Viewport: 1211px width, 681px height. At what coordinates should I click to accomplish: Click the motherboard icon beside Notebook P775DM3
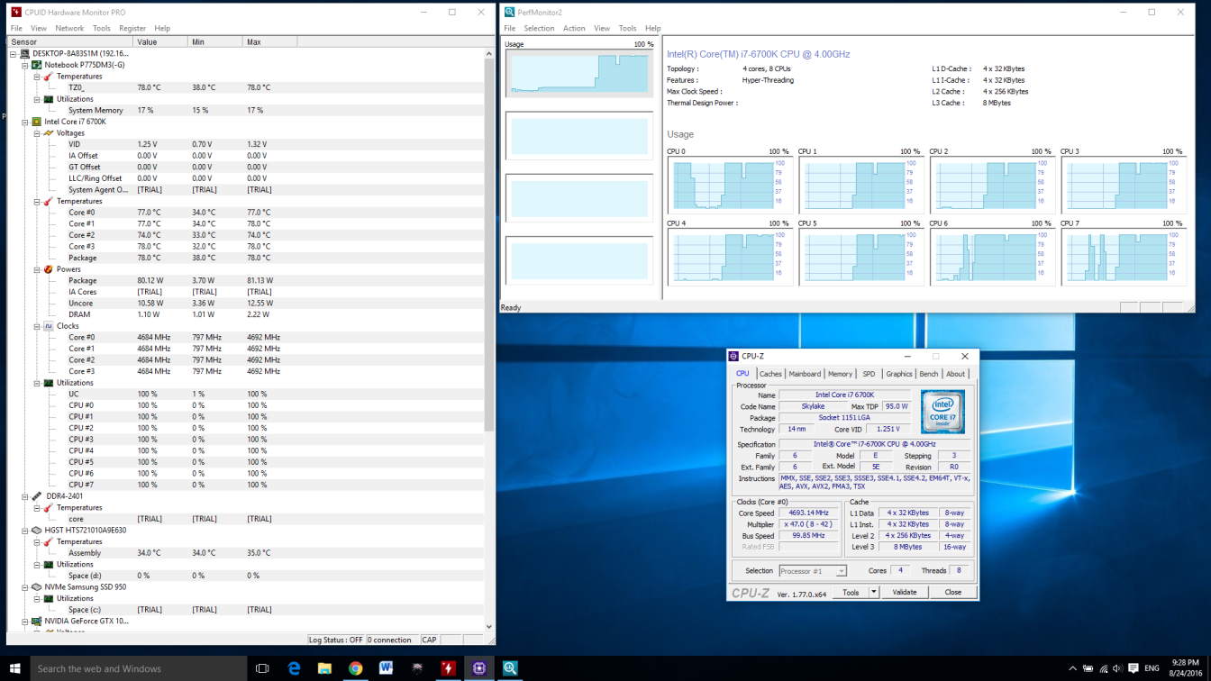(36, 65)
